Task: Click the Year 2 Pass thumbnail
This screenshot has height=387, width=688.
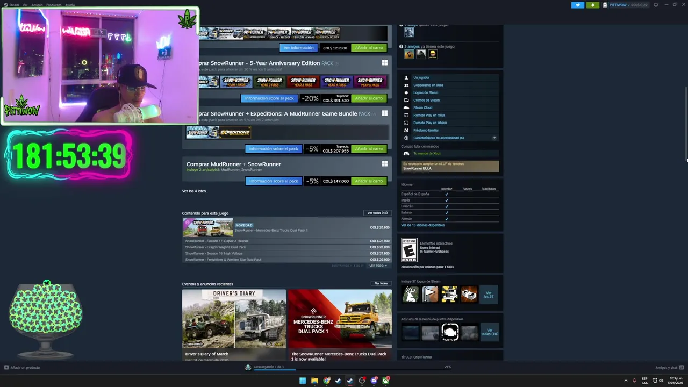Action: [269, 82]
